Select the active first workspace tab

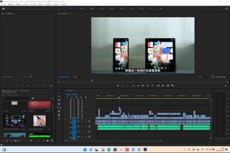[x=72, y=9]
